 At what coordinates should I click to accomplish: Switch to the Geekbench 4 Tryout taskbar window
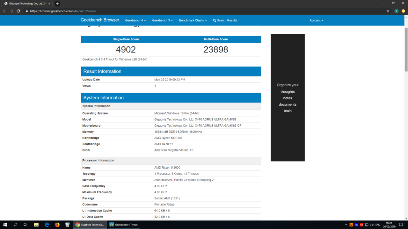123,225
